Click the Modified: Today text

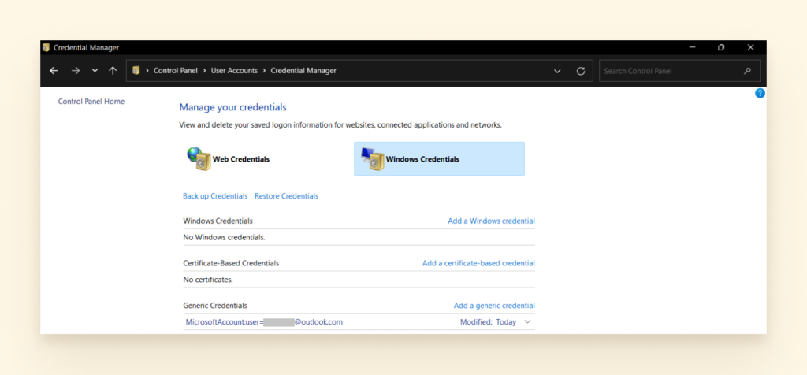(488, 322)
